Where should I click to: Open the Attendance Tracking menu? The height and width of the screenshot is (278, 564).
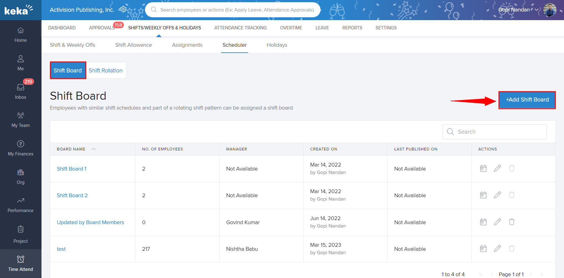[240, 28]
